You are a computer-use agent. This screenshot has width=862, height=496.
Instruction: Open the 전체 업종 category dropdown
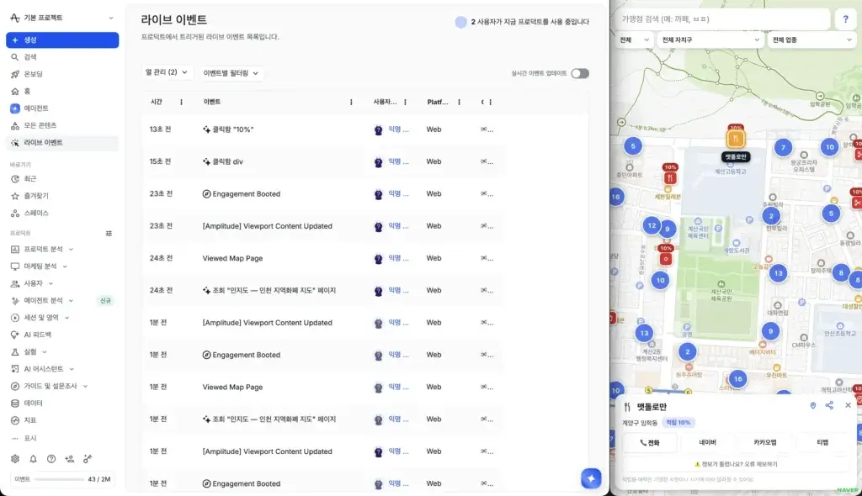tap(812, 40)
